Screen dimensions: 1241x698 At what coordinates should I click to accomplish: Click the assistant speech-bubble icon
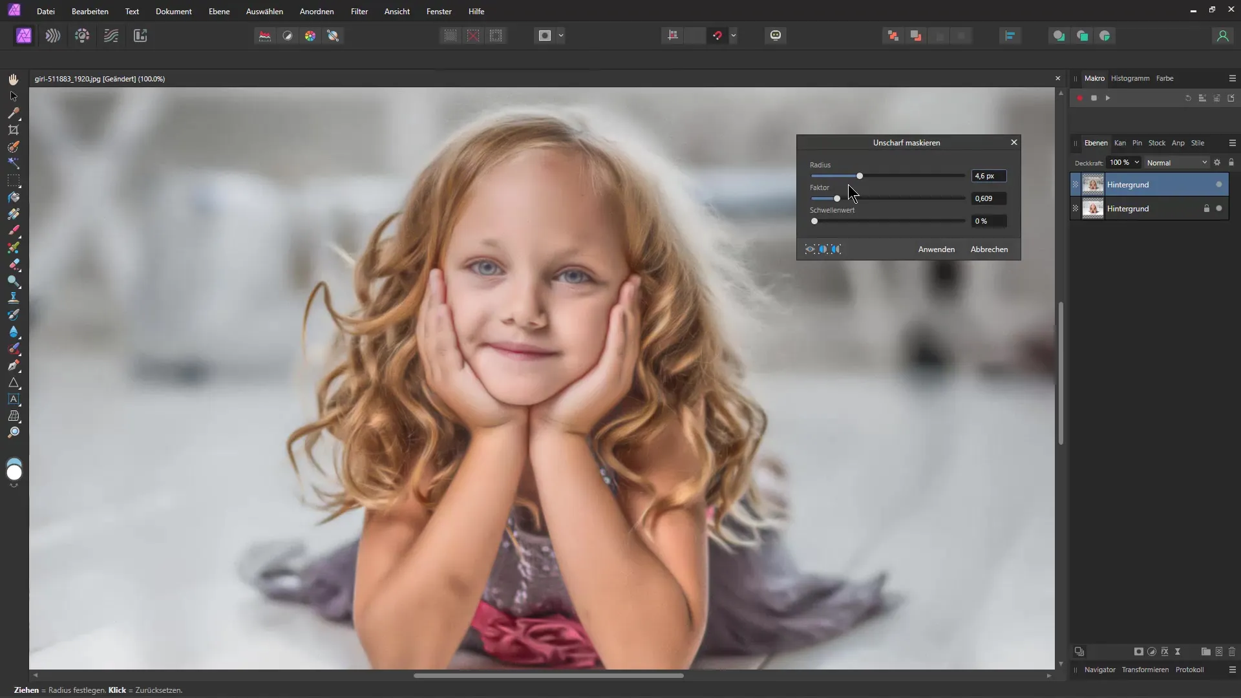(x=776, y=36)
